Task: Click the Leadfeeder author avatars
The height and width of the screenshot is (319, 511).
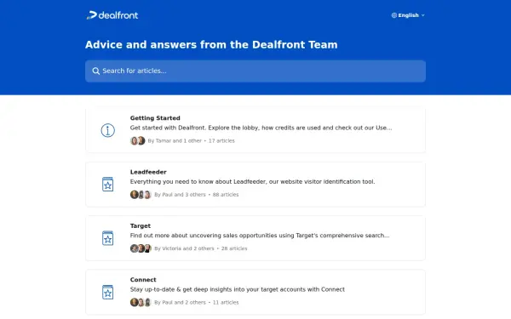Action: point(141,195)
